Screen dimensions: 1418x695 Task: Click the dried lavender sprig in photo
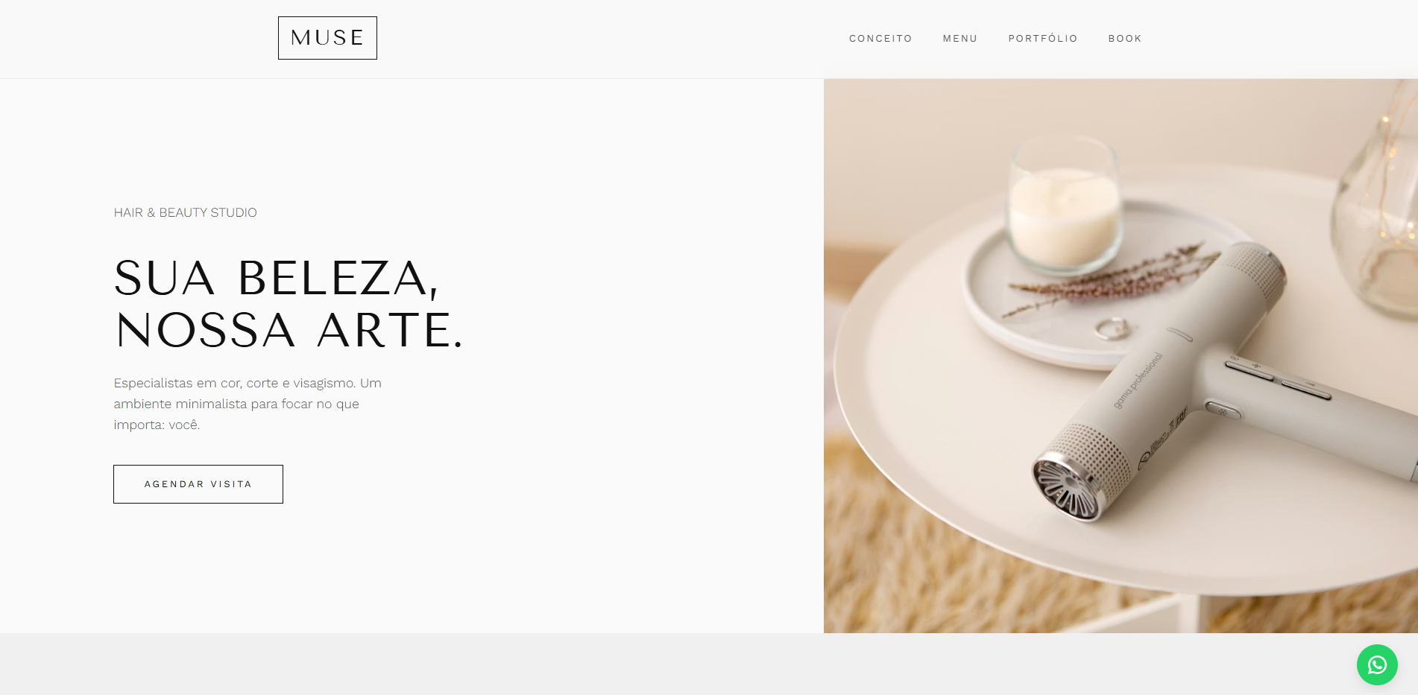(x=1103, y=279)
